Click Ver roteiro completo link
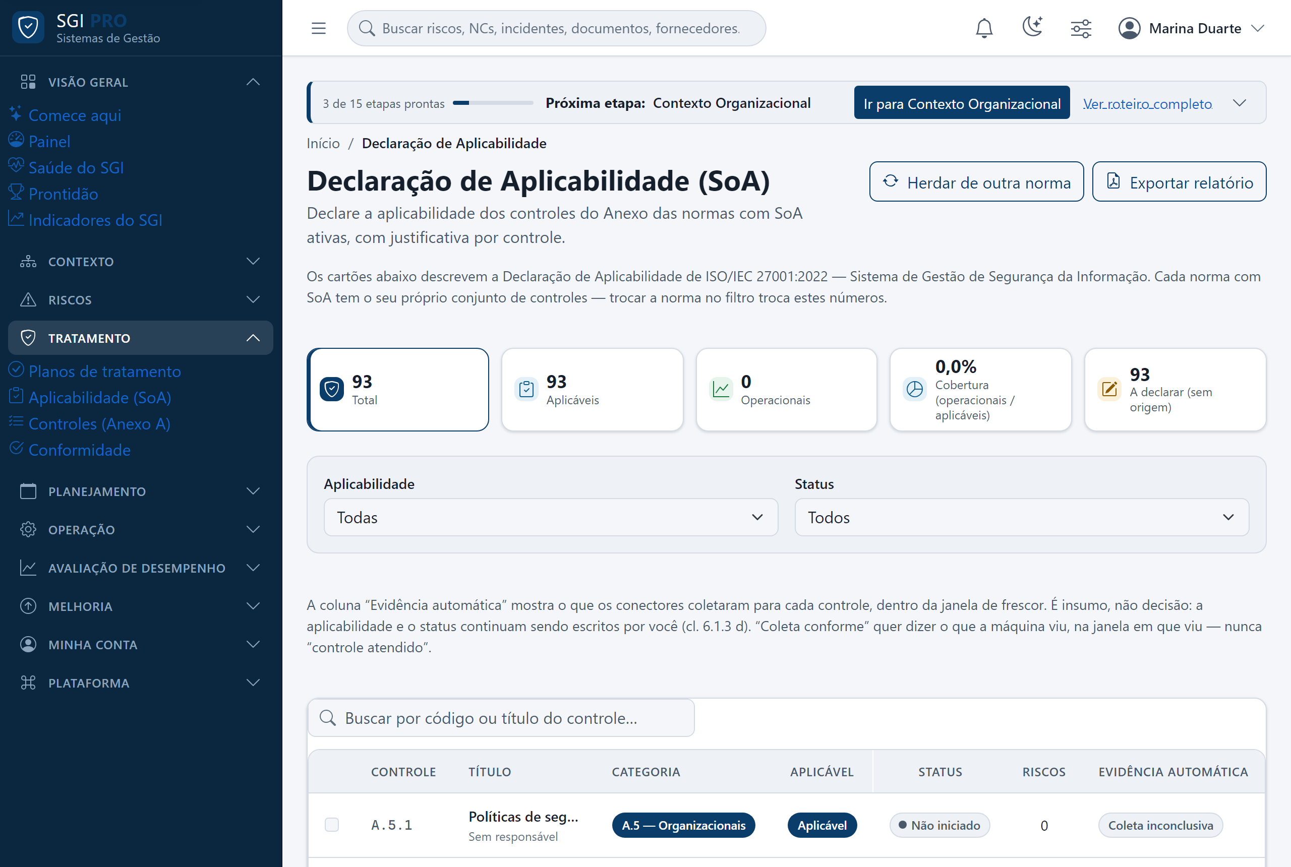The width and height of the screenshot is (1291, 867). (x=1147, y=104)
